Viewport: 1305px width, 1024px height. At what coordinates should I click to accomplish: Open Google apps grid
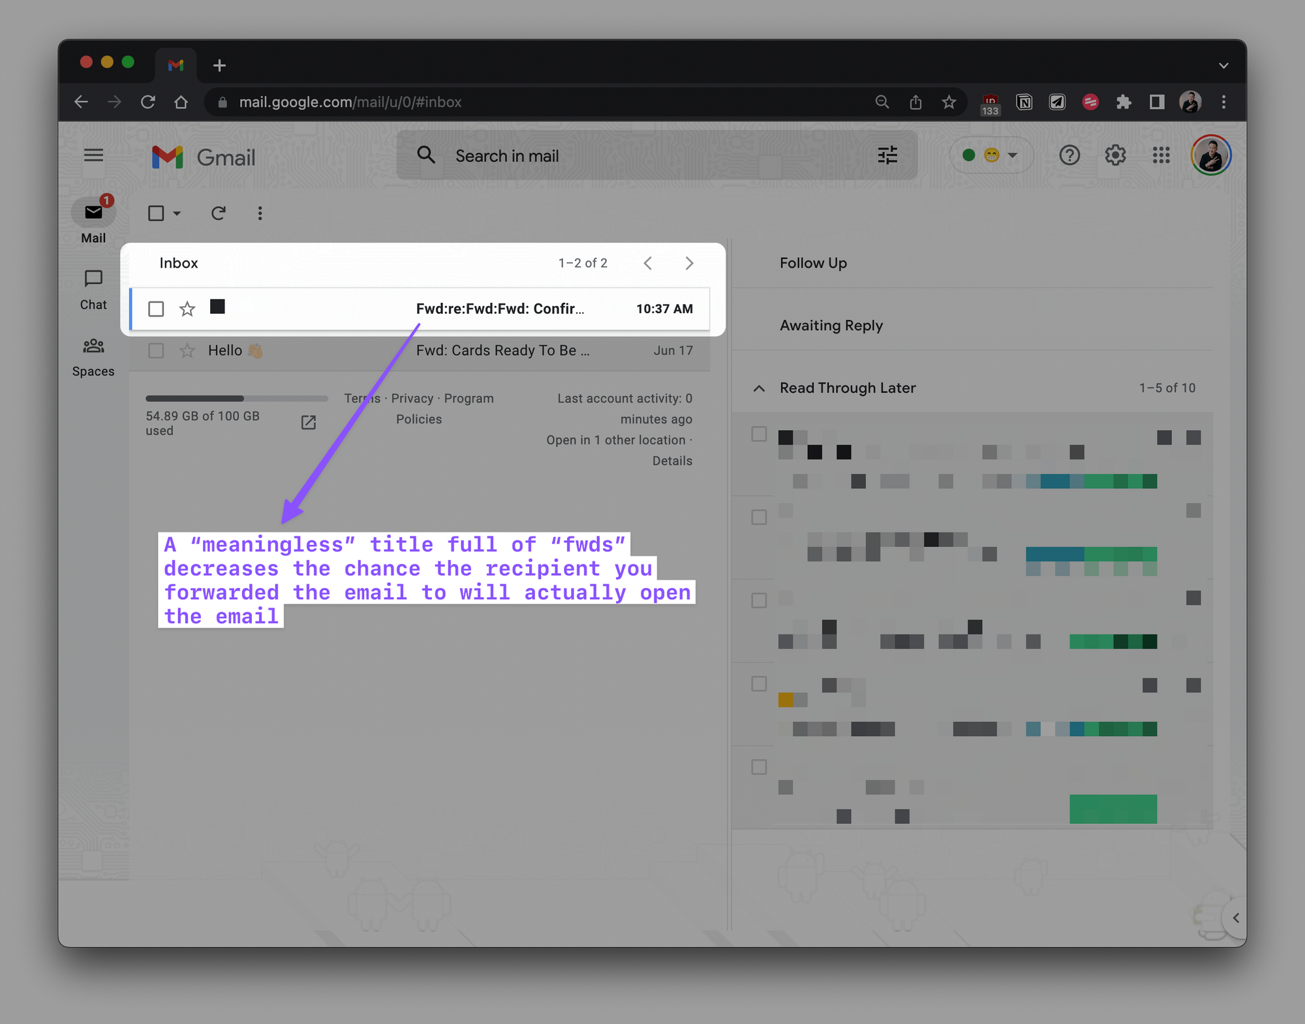click(x=1161, y=155)
